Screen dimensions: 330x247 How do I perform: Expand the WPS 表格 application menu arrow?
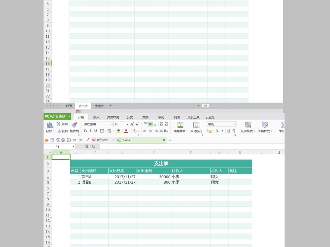click(x=69, y=117)
